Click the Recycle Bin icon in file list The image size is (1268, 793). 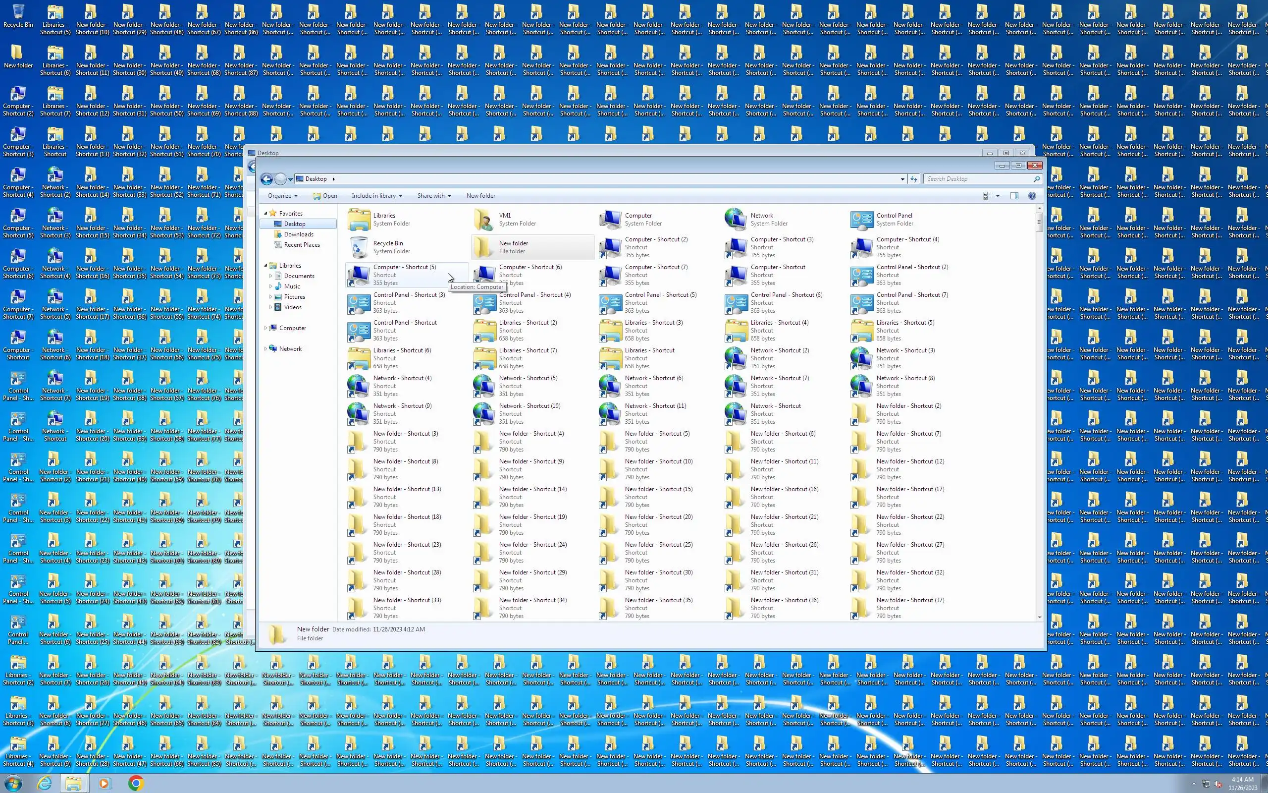click(359, 247)
